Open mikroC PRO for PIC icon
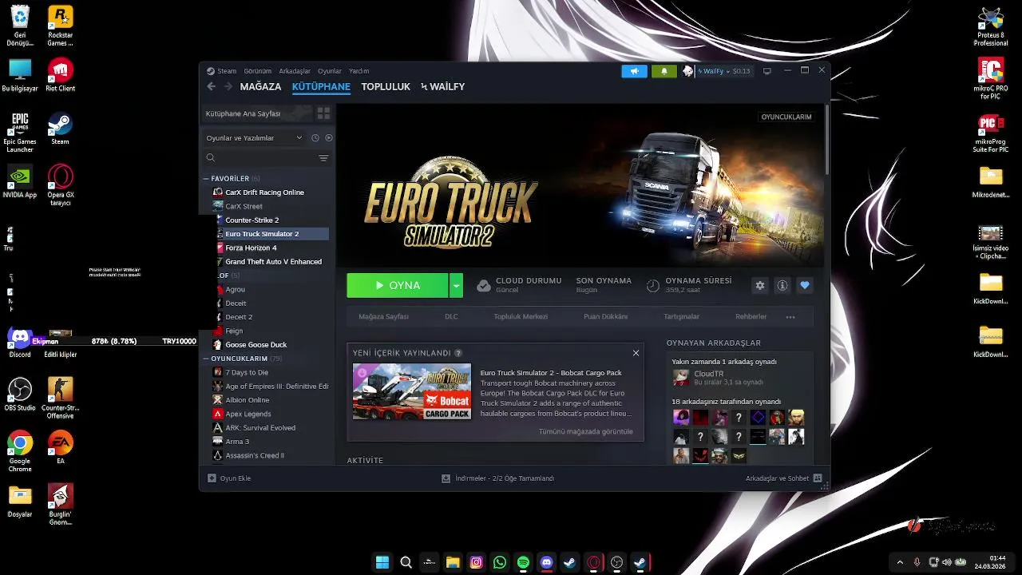 [991, 79]
